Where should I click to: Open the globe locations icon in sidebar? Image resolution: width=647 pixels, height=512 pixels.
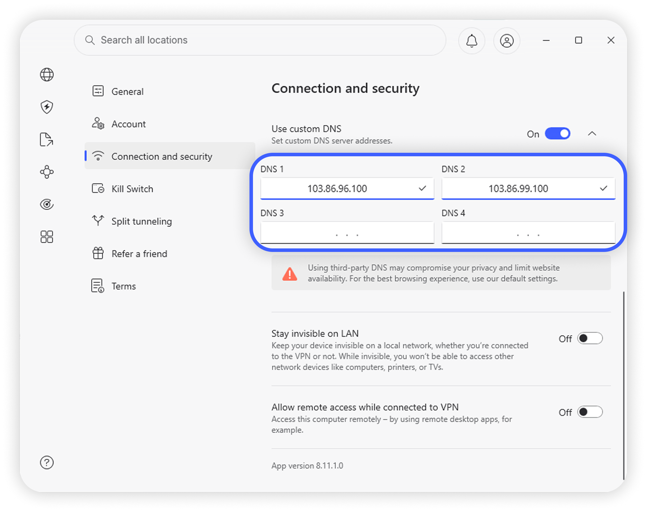point(47,74)
